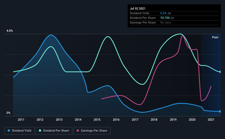Click the 0% y-axis label

8,113
